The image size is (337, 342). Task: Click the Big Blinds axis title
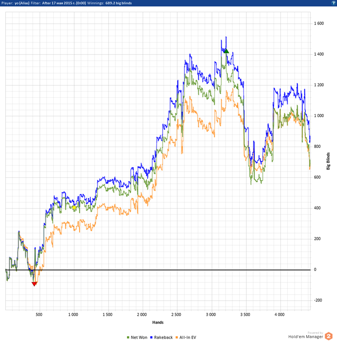pos(328,161)
